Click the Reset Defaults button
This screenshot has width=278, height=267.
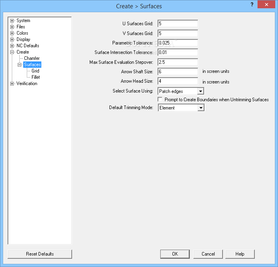click(x=40, y=254)
